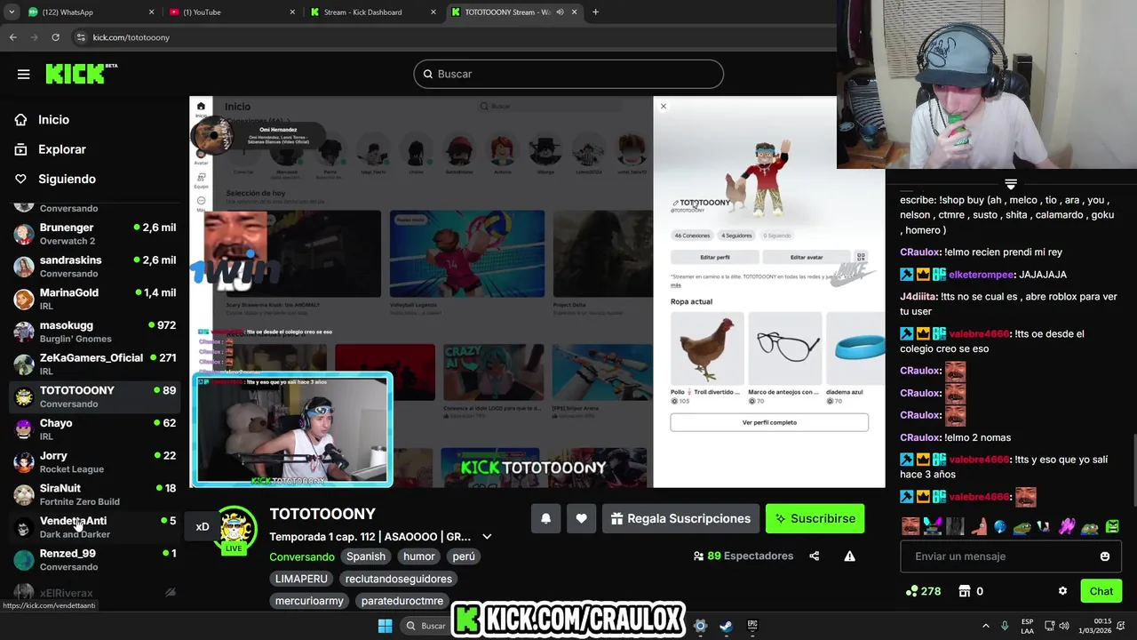Toggle follow heart for TOTOTOOONY
1137x640 pixels.
pyautogui.click(x=581, y=519)
